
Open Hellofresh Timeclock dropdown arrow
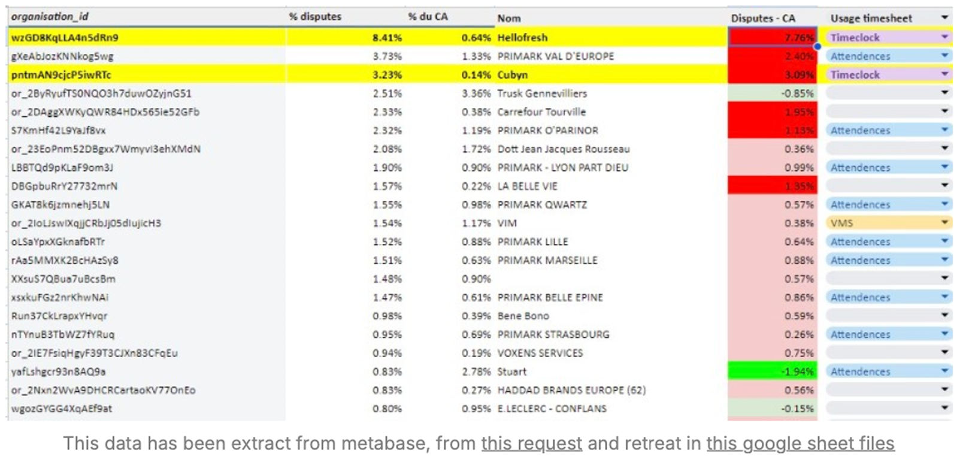pos(944,37)
